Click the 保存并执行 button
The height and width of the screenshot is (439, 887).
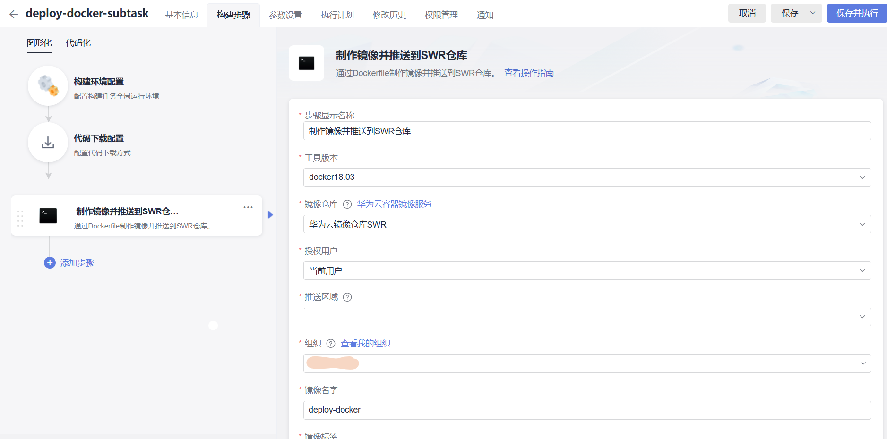point(857,13)
